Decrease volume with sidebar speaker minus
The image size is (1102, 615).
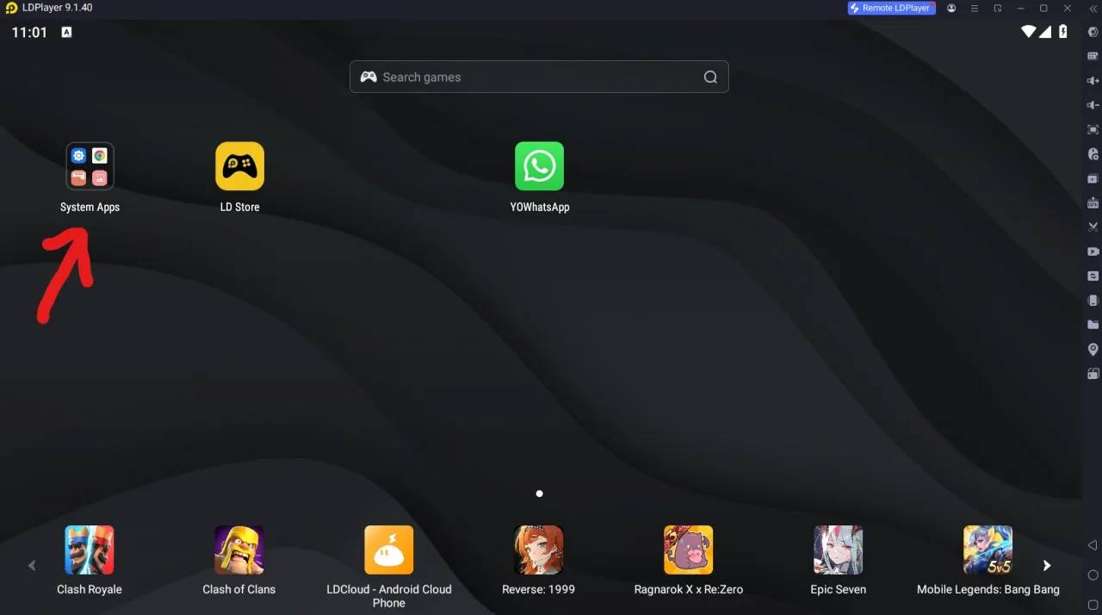[1093, 105]
